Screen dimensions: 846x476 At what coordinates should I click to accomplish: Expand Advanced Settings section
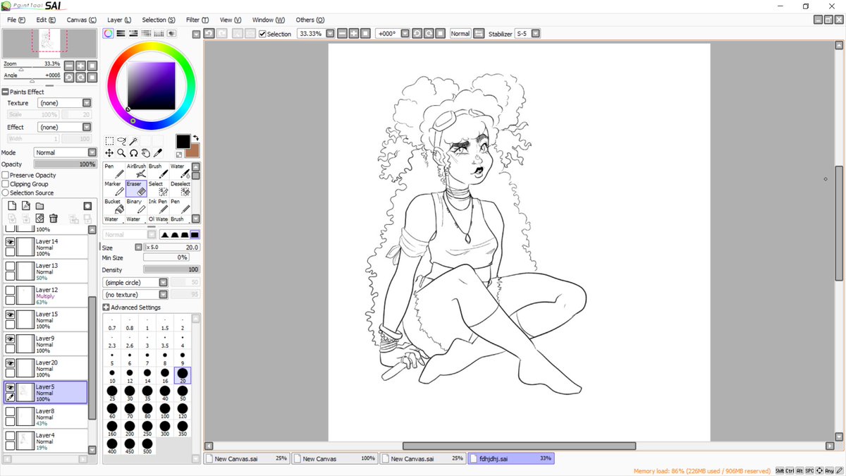[106, 307]
